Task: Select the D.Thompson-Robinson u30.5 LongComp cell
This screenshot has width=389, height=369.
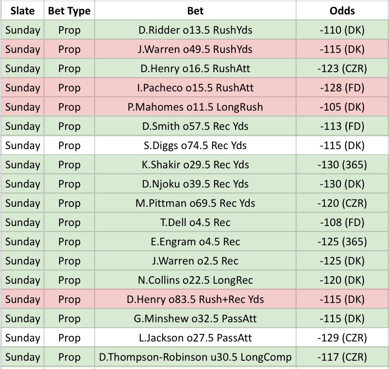Action: pos(195,357)
